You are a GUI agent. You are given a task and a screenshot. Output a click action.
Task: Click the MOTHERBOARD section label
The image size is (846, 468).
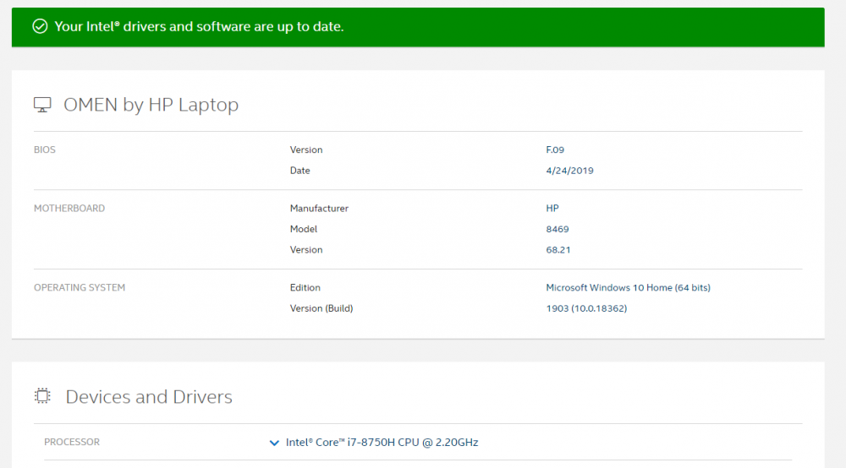69,209
